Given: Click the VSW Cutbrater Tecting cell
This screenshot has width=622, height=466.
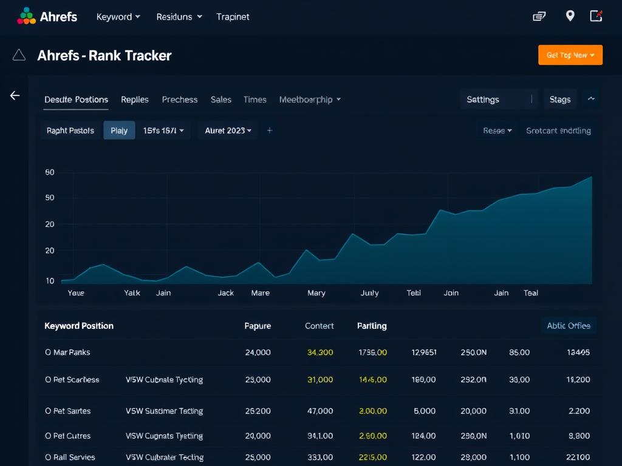Looking at the screenshot, I should tap(165, 458).
